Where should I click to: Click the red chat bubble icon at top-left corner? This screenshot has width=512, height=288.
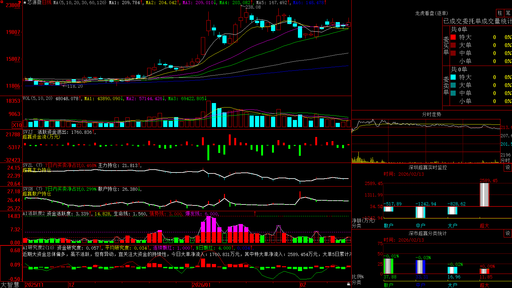[2, 2]
